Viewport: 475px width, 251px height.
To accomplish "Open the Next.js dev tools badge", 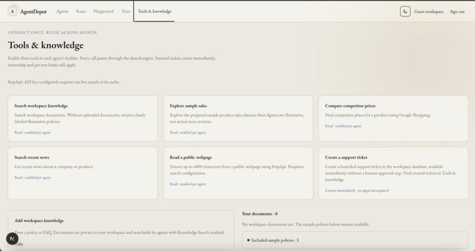I will click(x=12, y=239).
